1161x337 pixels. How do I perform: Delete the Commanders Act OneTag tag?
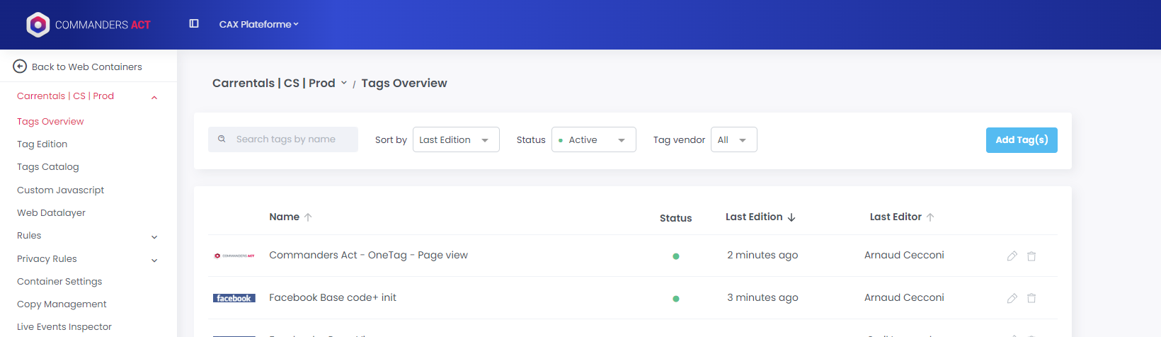tap(1031, 256)
